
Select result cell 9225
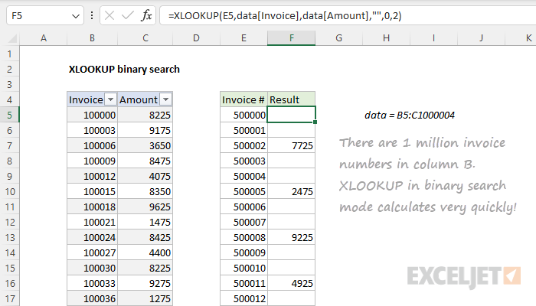click(291, 237)
